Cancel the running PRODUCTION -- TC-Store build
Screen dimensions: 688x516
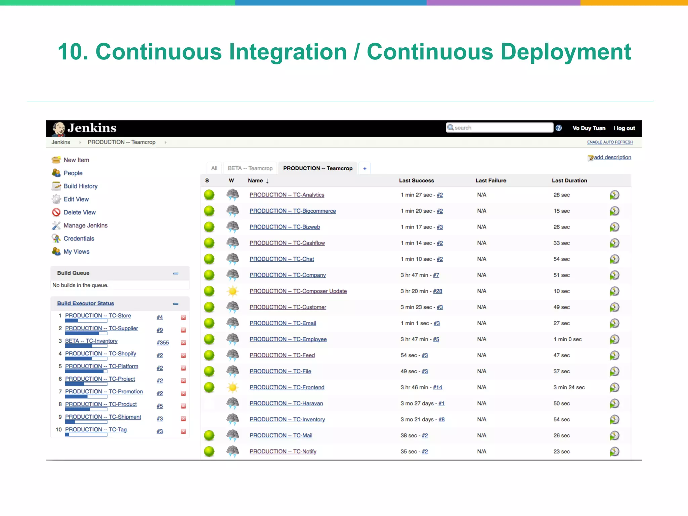[183, 317]
